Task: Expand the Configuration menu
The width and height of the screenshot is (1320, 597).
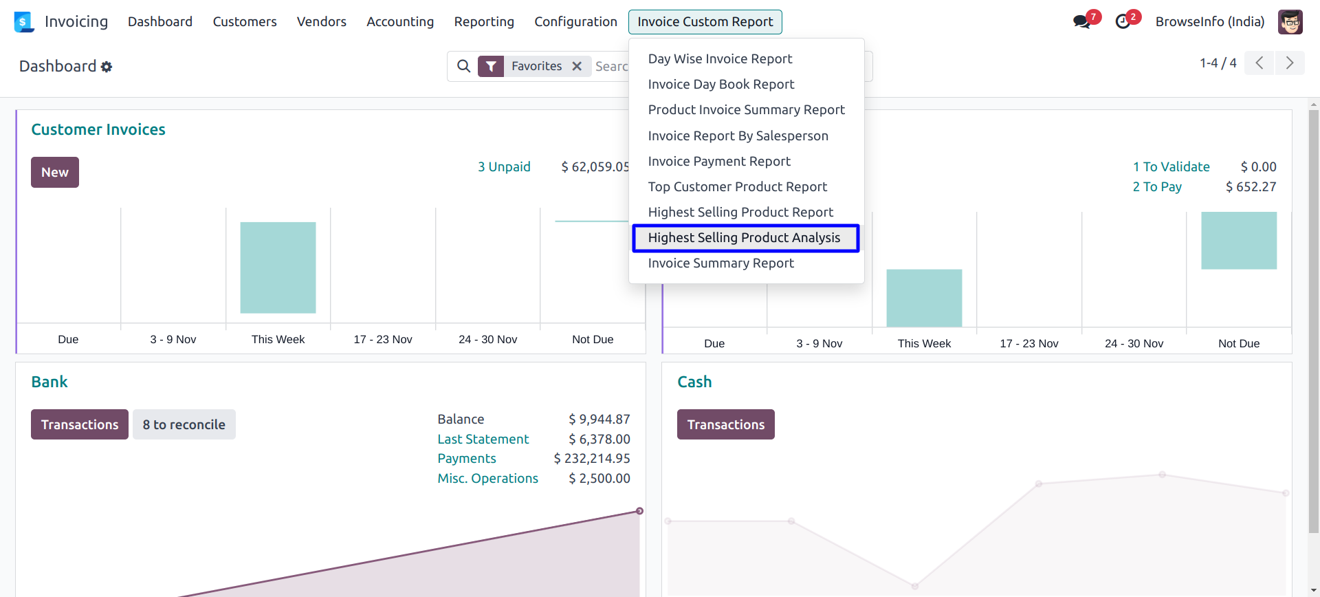Action: 575,22
